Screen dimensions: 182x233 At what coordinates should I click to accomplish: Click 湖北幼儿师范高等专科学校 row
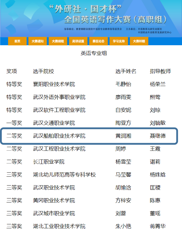pos(89,175)
